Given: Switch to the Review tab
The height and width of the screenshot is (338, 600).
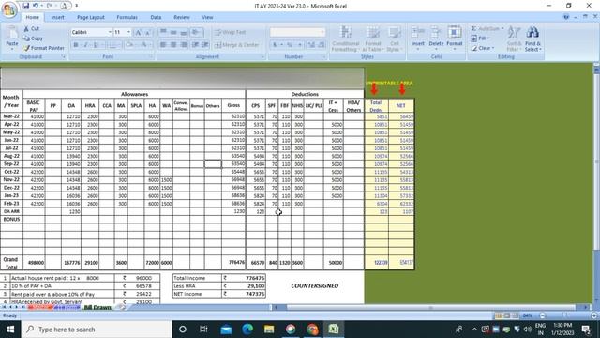Looking at the screenshot, I should [x=181, y=17].
